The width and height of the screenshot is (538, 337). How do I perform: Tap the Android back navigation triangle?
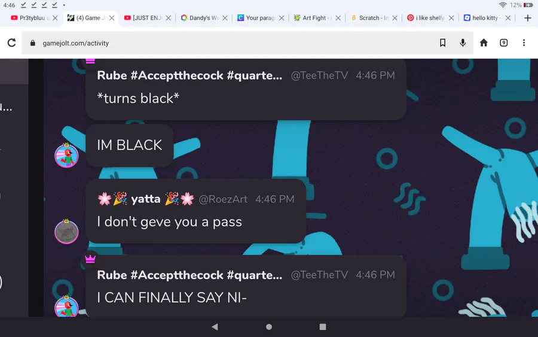coord(215,327)
